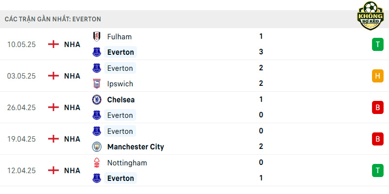Image resolution: width=389 pixels, height=194 pixels.
Task: Click England flag in 10.05.25 row
Action: tap(53, 44)
